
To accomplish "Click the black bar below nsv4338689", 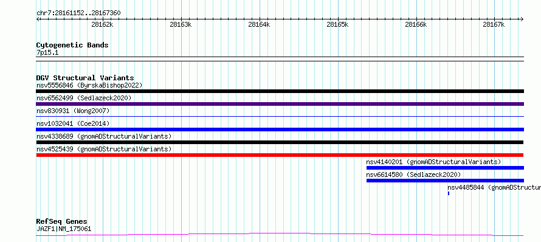I will [280, 142].
